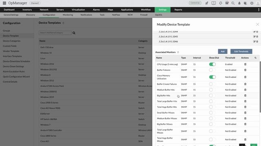Click the headset support icon in header
Image resolution: width=261 pixels, height=146 pixels.
point(221,3)
